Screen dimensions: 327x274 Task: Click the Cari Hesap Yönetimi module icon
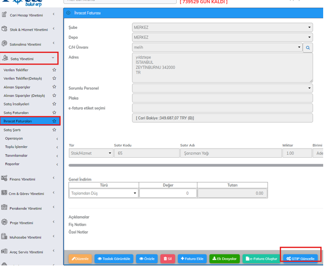tap(4, 15)
